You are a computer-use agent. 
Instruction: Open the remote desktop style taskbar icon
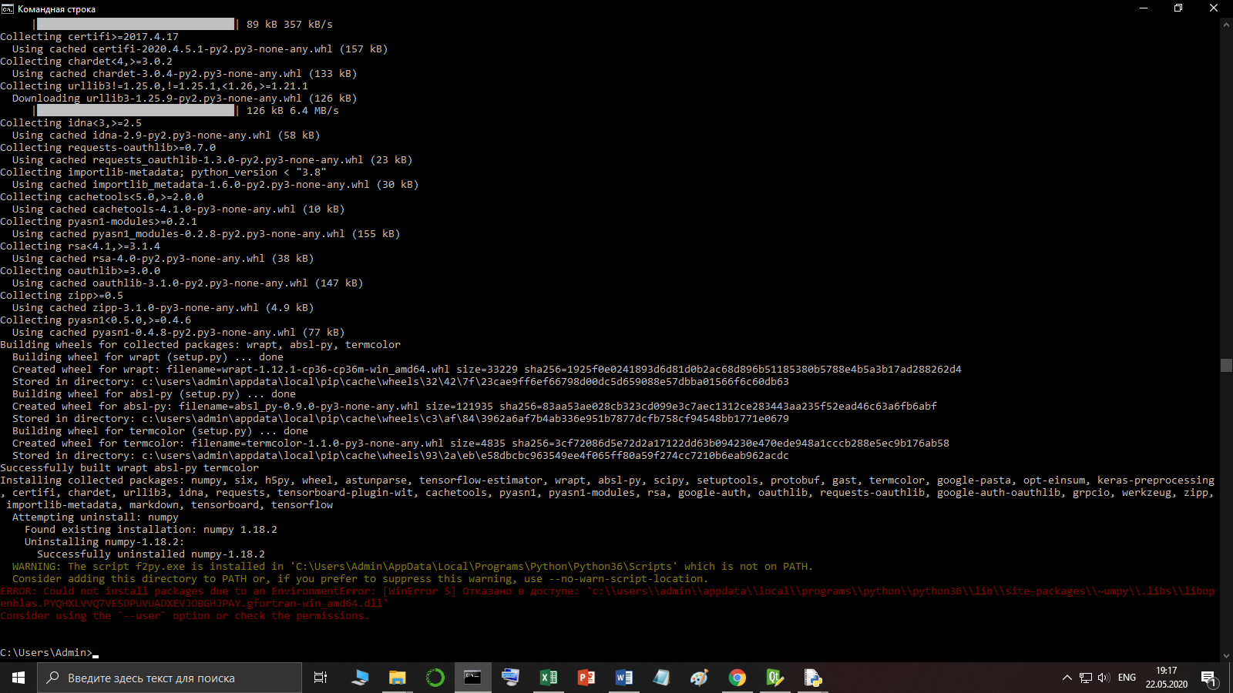[x=510, y=678]
